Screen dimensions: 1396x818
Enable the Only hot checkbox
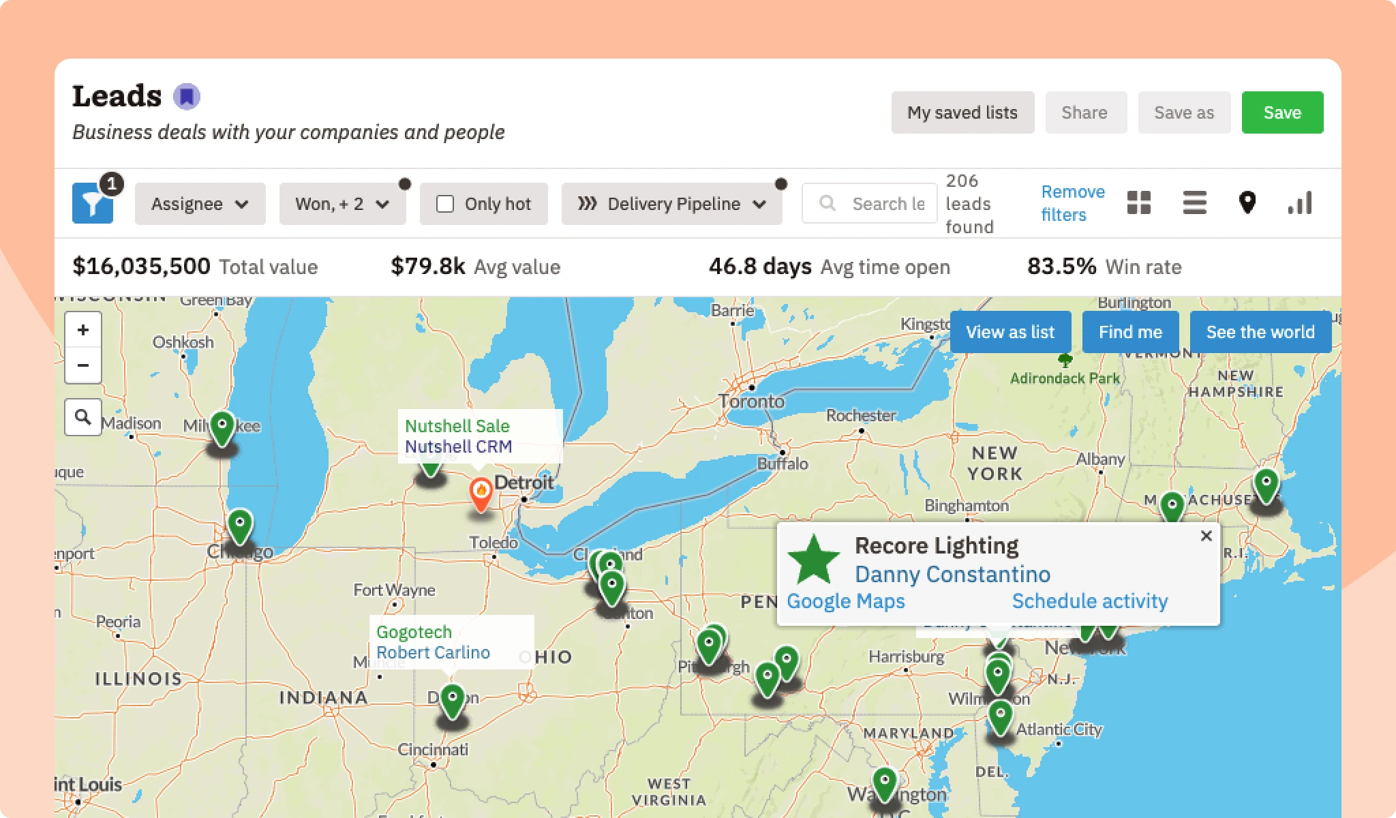pyautogui.click(x=445, y=204)
